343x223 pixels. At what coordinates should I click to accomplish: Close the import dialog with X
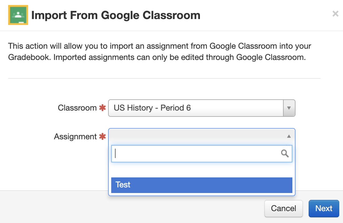(x=335, y=14)
